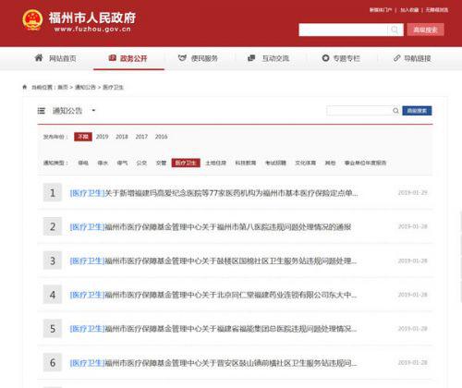Screen dimensions: 462x388
Task: Click the icon beside 互动交流
Action: 251,58
